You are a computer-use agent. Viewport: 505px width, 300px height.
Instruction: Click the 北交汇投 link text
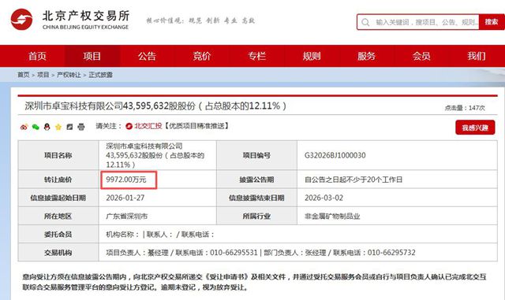click(x=148, y=126)
